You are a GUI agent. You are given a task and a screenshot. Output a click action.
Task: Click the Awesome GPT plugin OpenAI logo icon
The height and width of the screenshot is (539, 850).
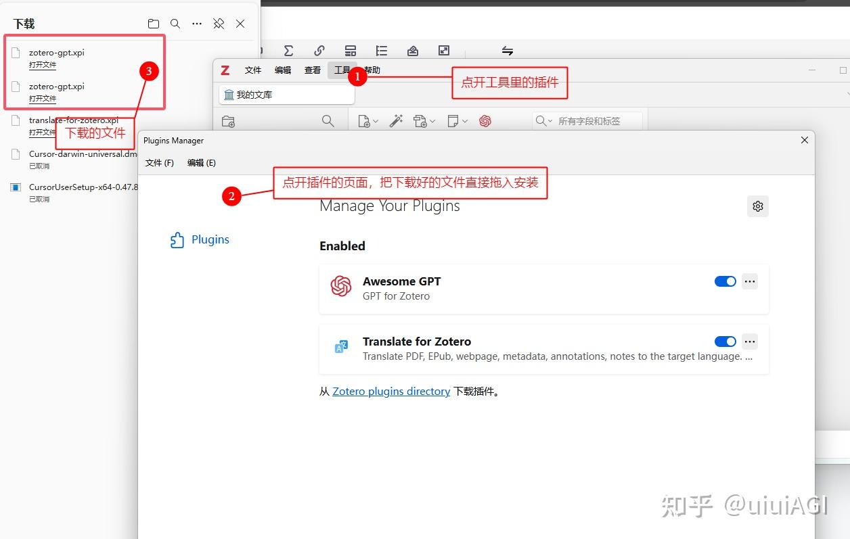coord(340,287)
